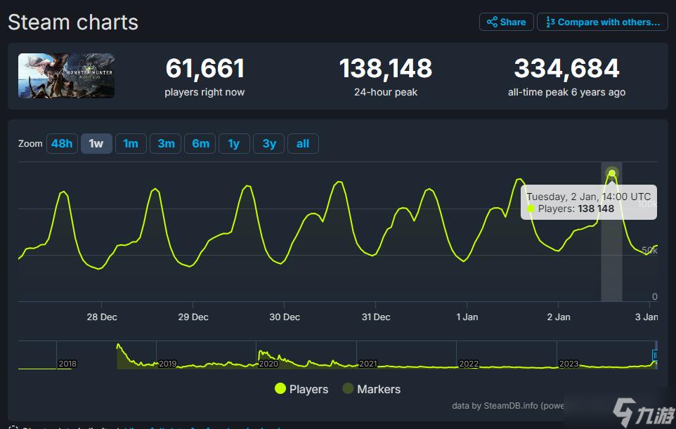
Task: Click the Share button
Action: point(506,22)
